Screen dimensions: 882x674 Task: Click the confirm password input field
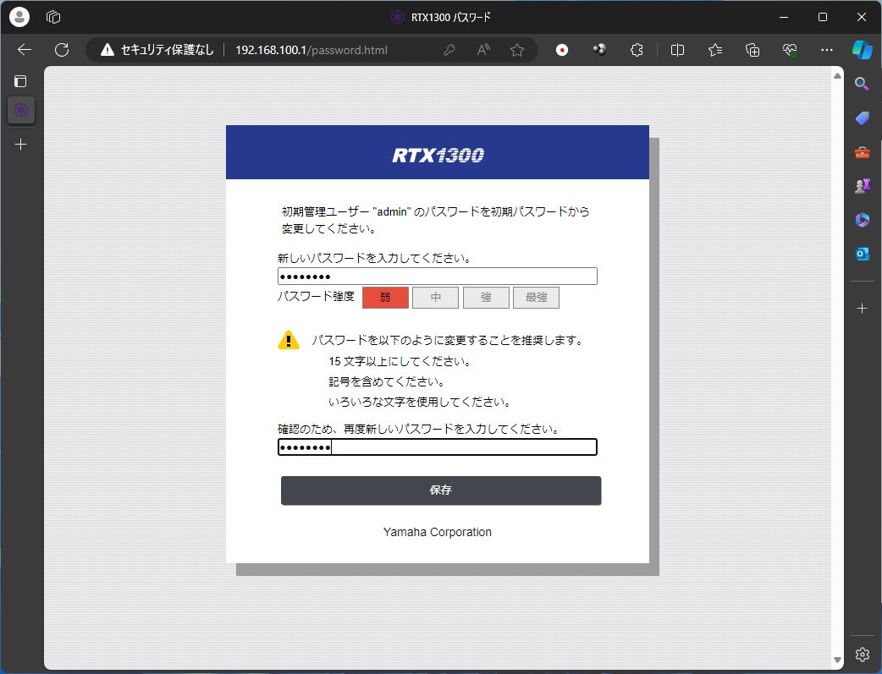tap(437, 447)
